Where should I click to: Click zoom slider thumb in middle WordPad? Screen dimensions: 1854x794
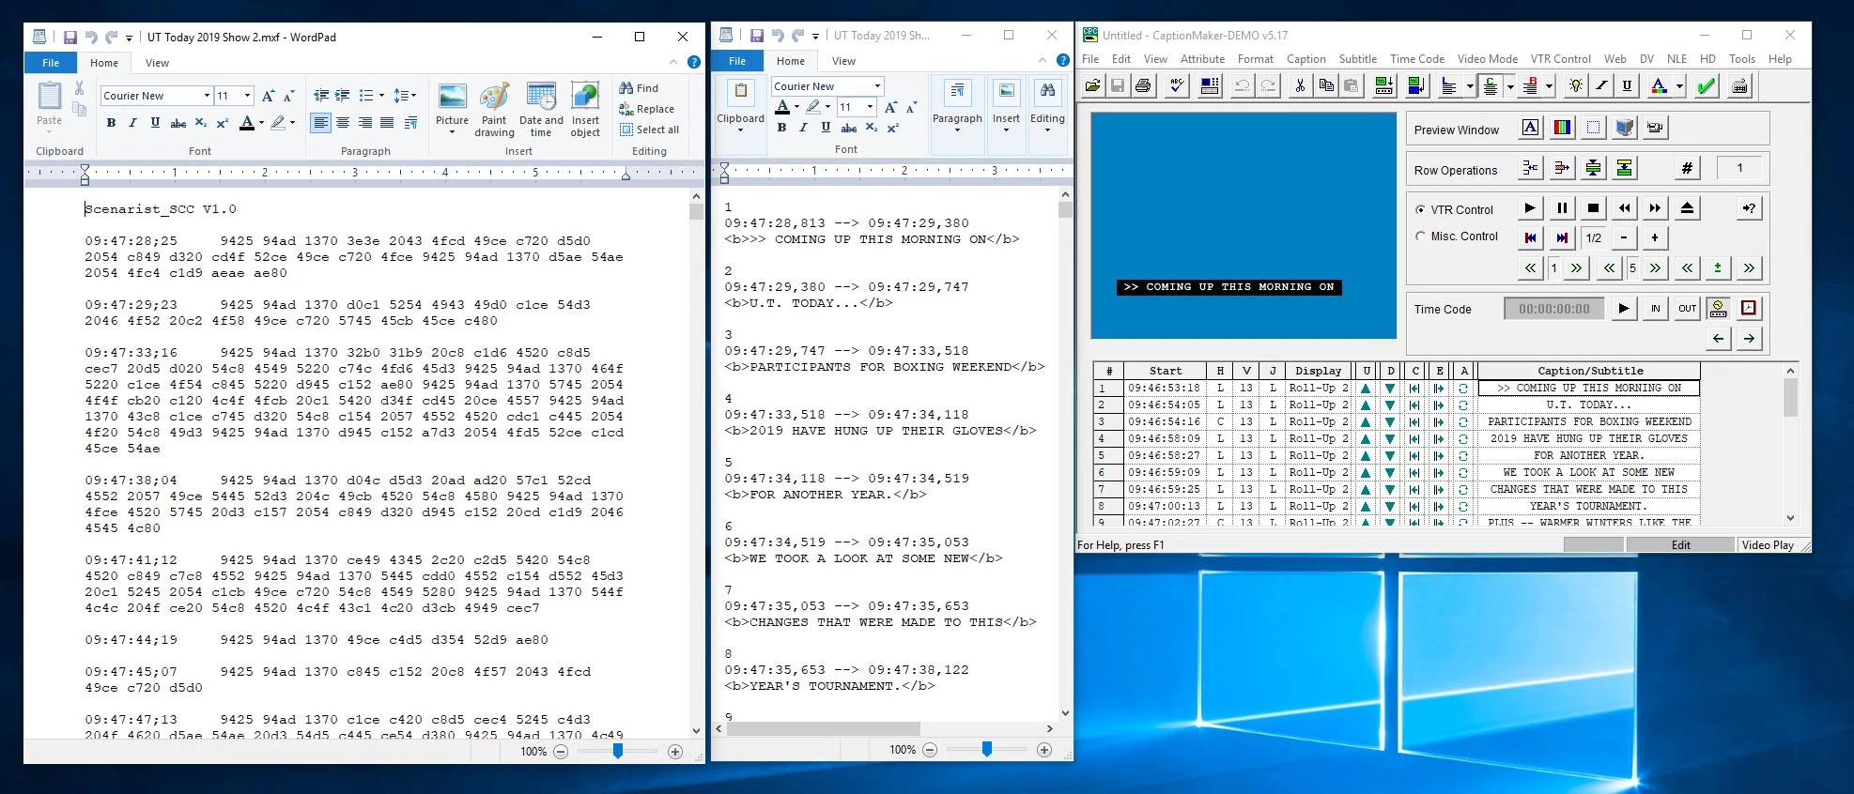(x=986, y=749)
